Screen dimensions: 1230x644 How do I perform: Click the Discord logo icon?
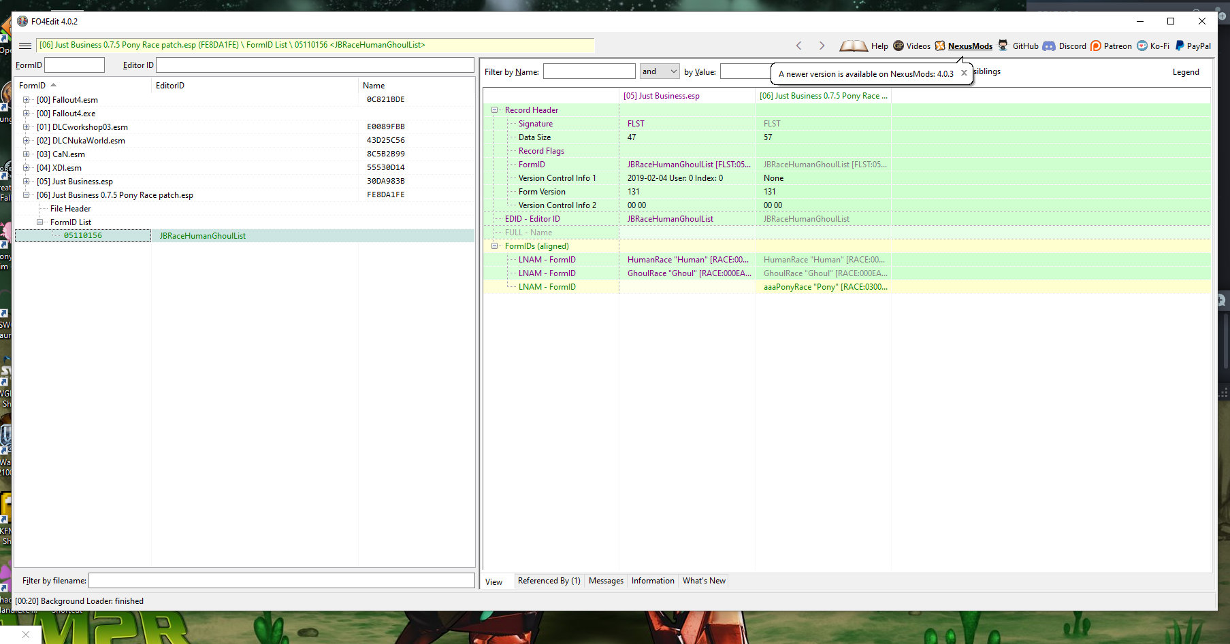tap(1049, 46)
